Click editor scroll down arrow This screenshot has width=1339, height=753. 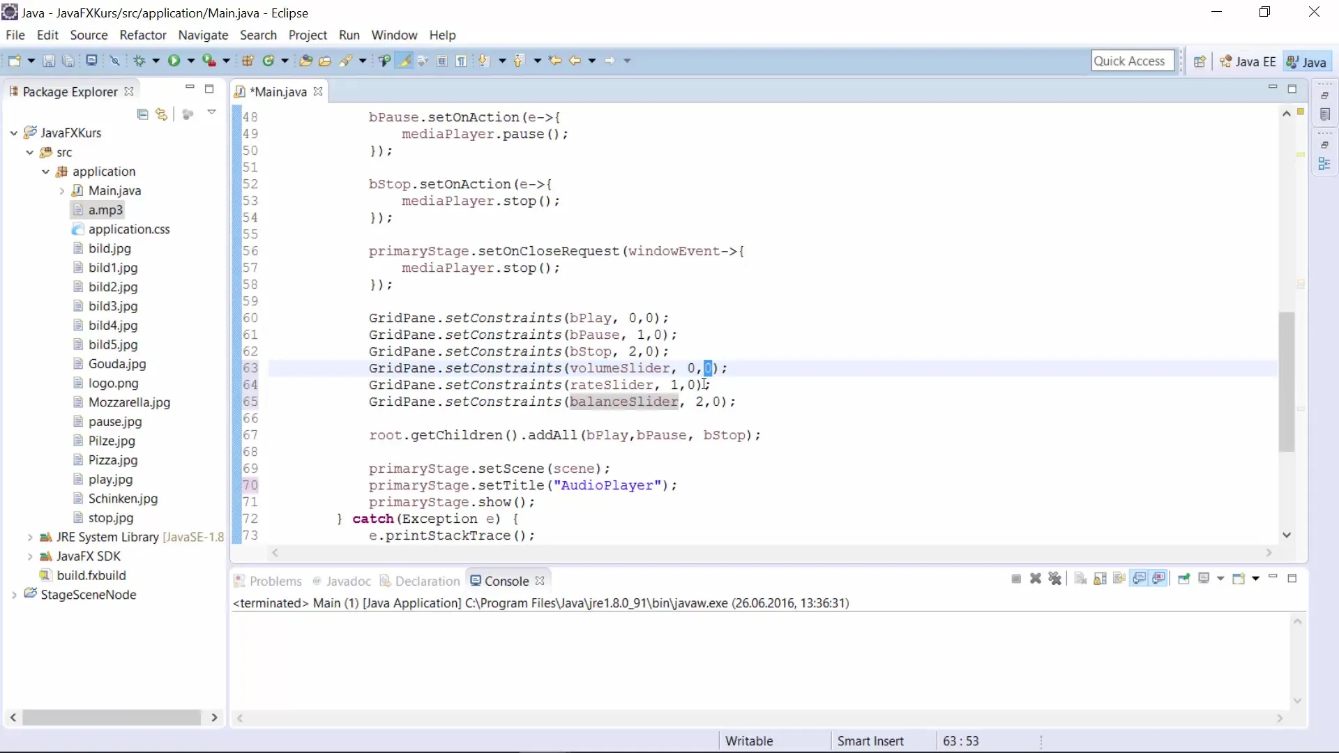[1287, 535]
